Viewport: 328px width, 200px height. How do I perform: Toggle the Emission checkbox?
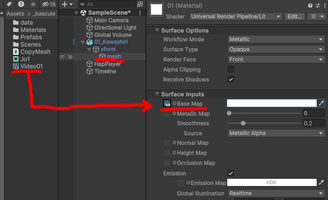pyautogui.click(x=231, y=173)
